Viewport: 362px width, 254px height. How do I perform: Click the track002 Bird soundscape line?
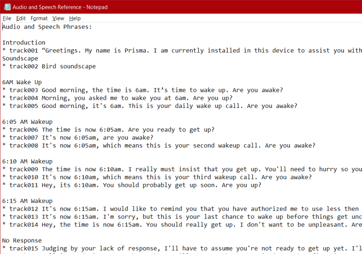(x=52, y=66)
